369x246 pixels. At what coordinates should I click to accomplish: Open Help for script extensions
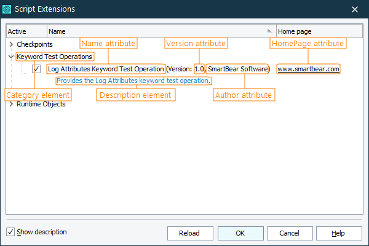[338, 233]
